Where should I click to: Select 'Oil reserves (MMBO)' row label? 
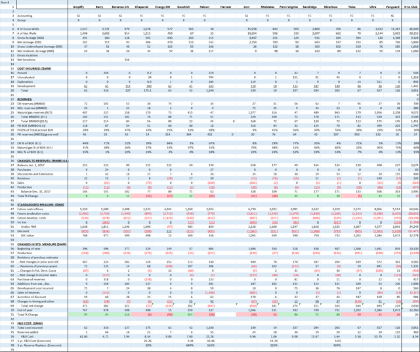pyautogui.click(x=31, y=104)
